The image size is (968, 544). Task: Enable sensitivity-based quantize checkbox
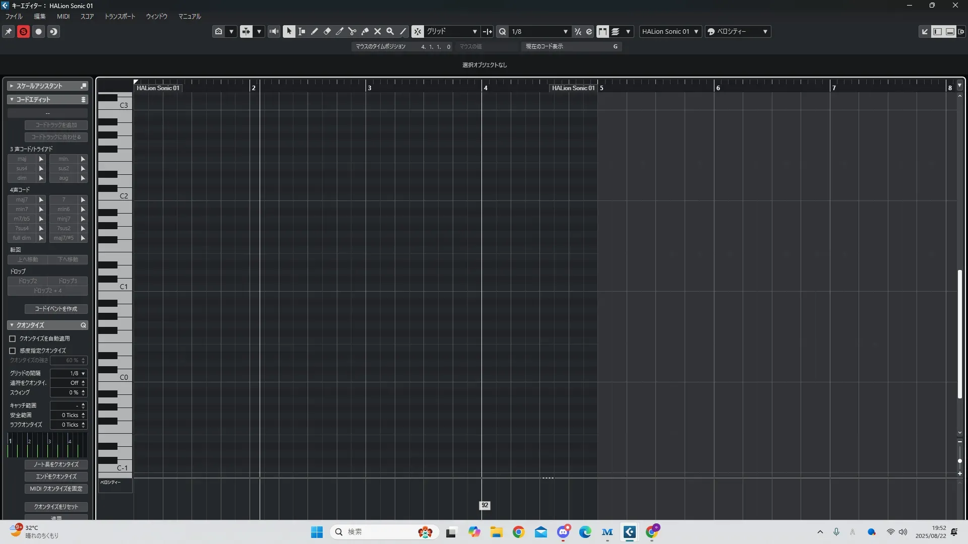coord(13,351)
